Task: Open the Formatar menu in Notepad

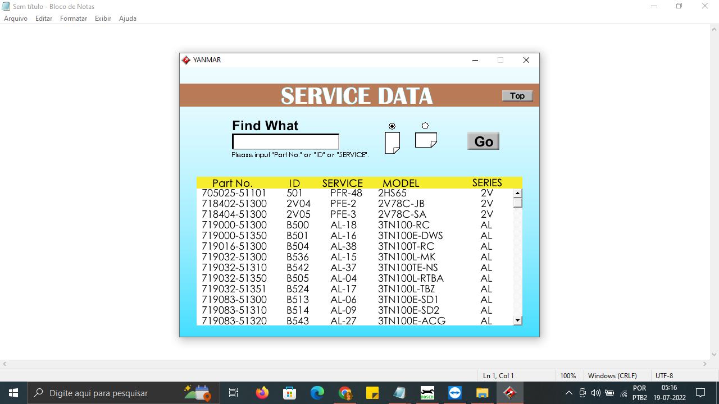Action: pyautogui.click(x=73, y=18)
